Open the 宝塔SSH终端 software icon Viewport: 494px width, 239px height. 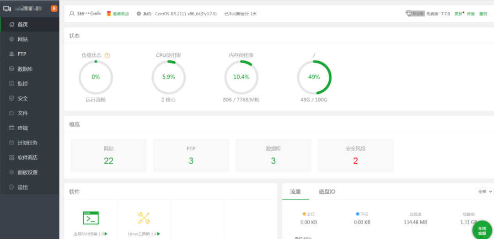(91, 218)
